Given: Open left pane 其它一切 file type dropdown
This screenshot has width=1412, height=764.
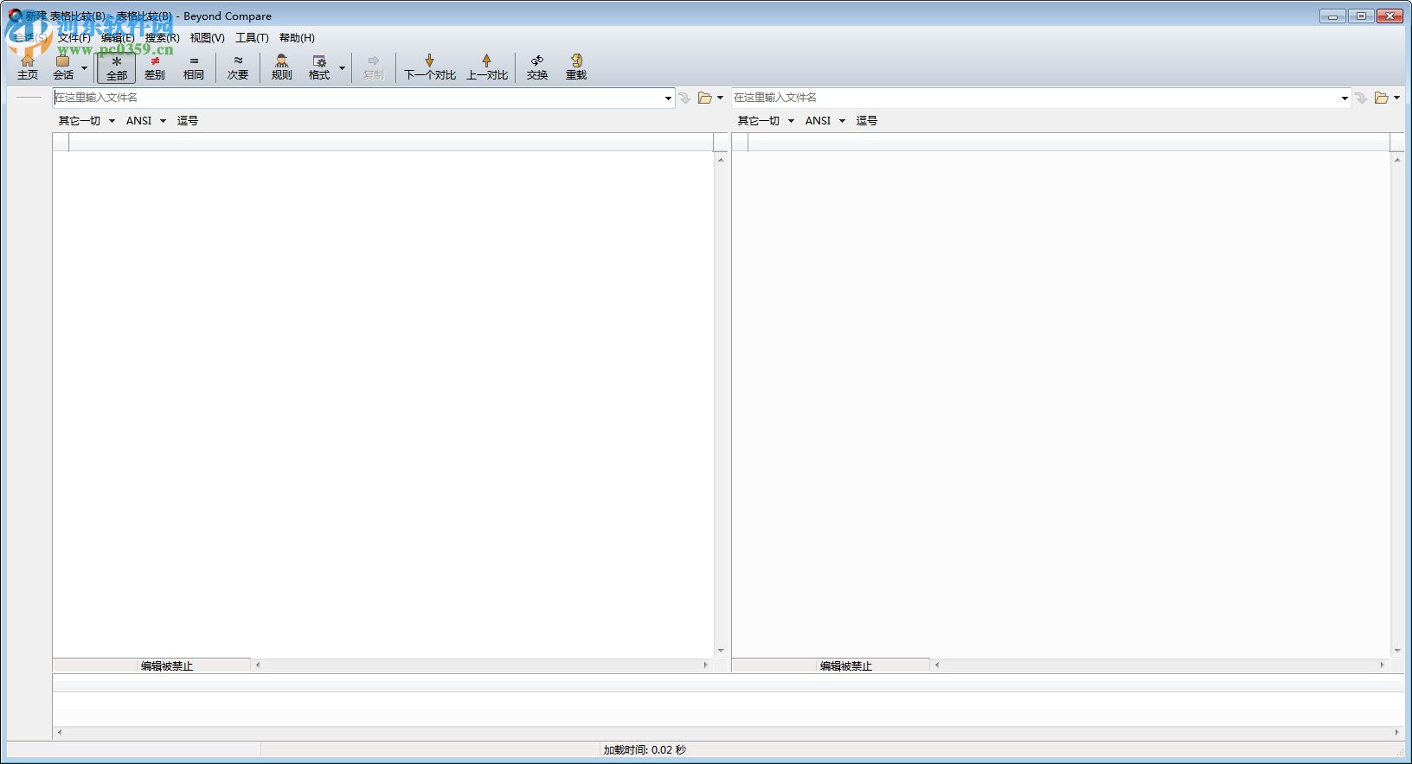Looking at the screenshot, I should click(x=87, y=121).
